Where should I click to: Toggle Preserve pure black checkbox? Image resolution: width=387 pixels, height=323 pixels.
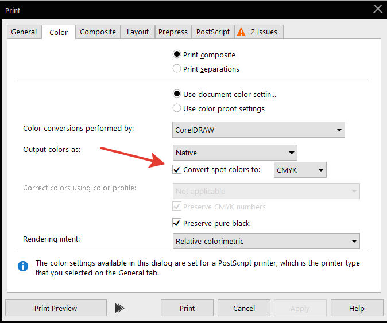click(x=177, y=223)
